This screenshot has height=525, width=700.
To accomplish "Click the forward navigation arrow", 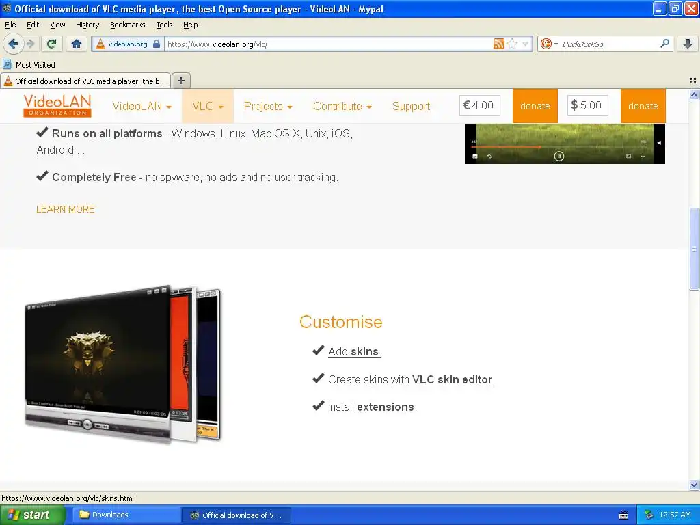I will pos(30,44).
